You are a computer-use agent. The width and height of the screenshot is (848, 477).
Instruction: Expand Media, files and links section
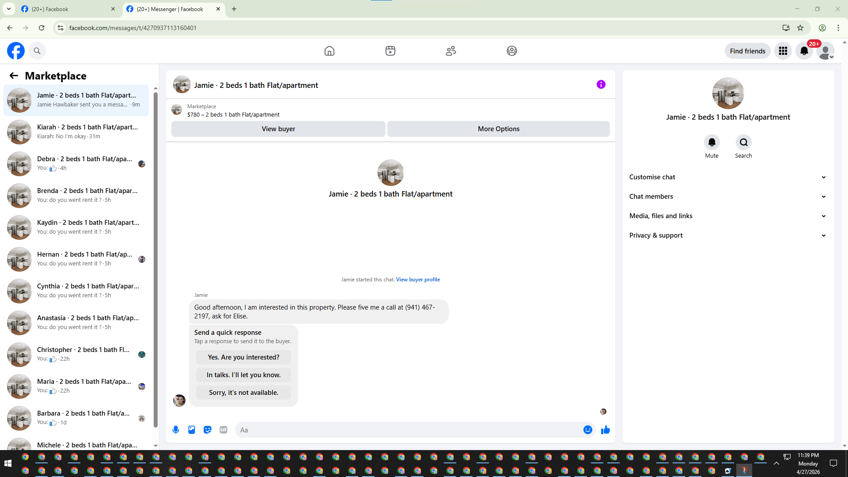[x=728, y=216]
